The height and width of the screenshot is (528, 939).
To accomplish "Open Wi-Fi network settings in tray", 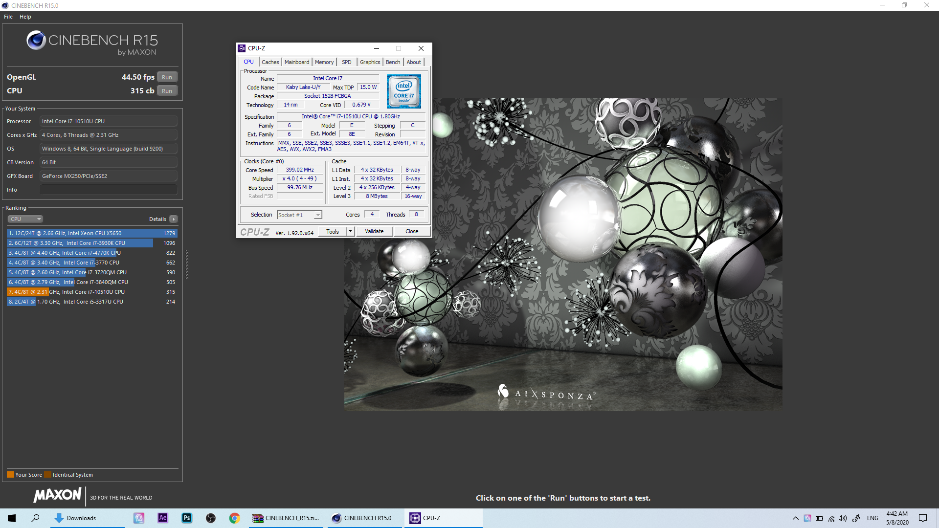I will click(x=831, y=518).
